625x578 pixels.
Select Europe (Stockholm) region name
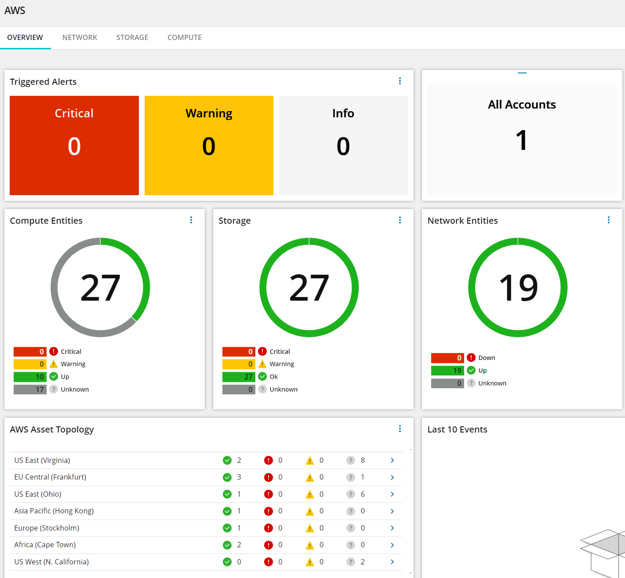point(47,528)
